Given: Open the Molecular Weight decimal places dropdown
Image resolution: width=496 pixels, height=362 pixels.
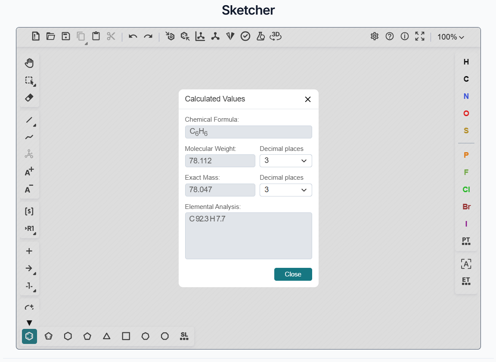Looking at the screenshot, I should pyautogui.click(x=285, y=160).
